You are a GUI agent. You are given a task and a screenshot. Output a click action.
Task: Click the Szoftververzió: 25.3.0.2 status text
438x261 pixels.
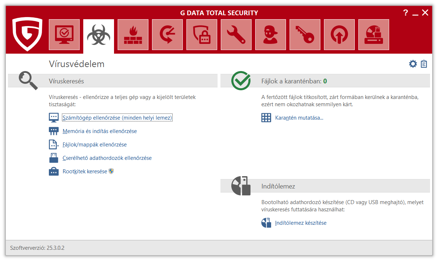[37, 248]
